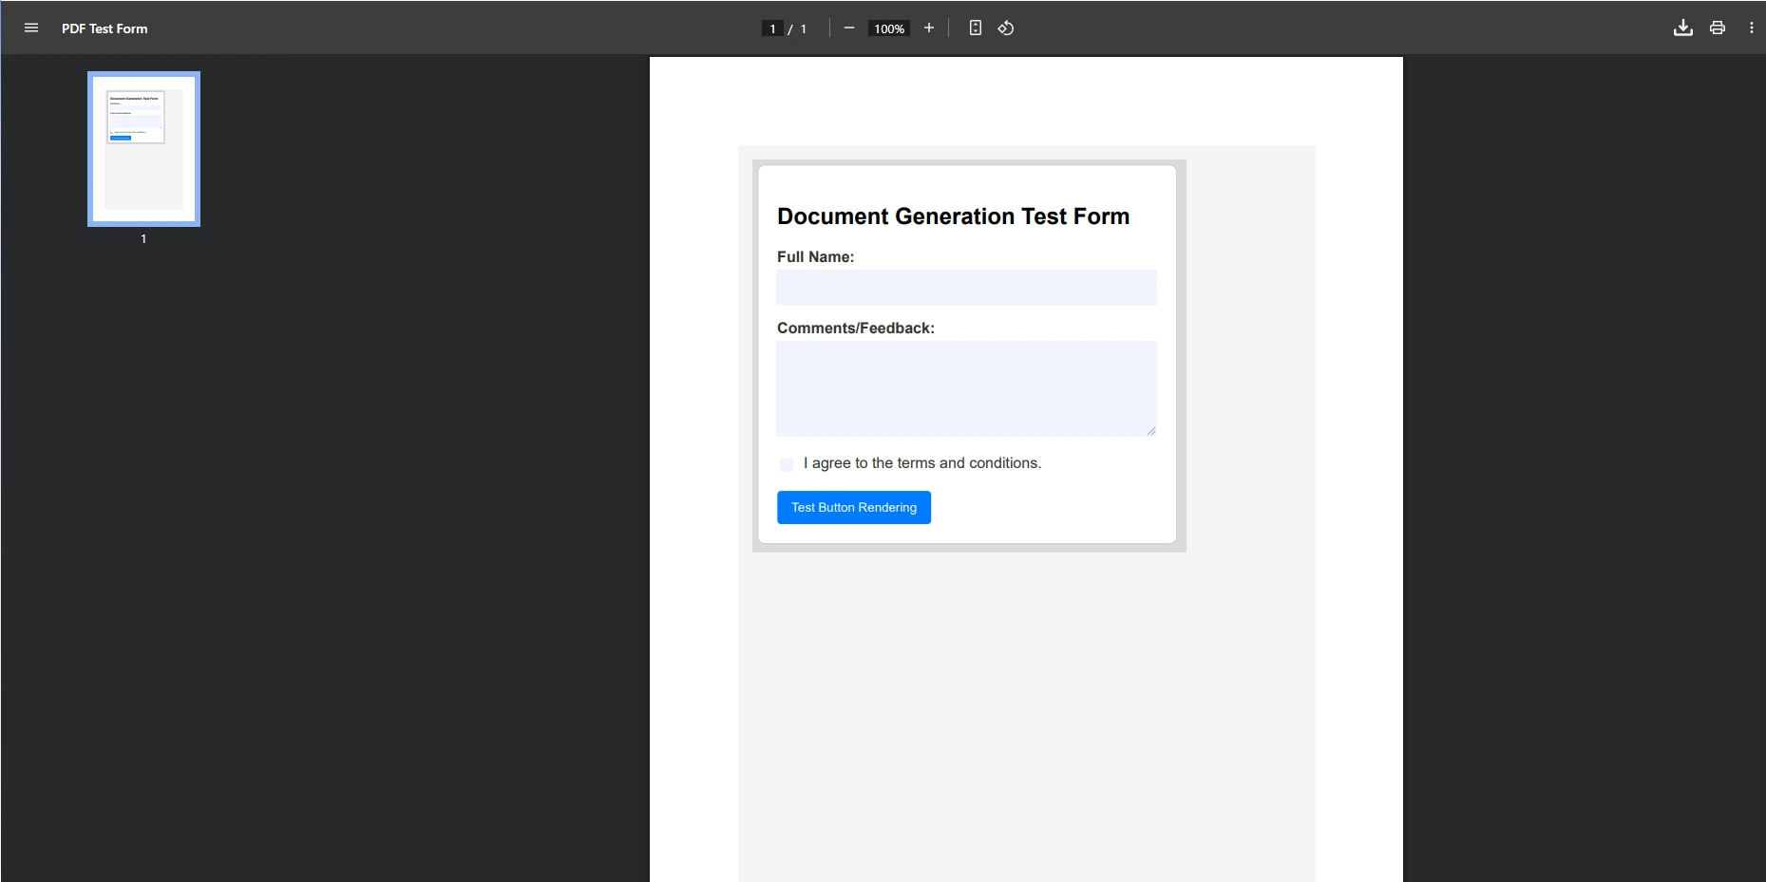Rotate the document counterclockwise
Screen dimensions: 1766x882
(1006, 28)
